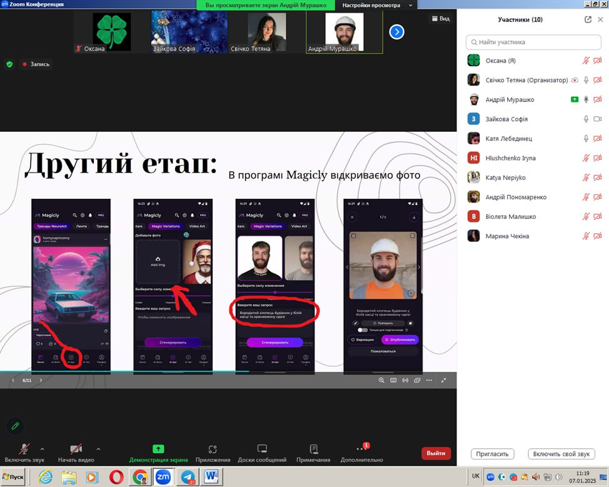Viewport: 609px width, 487px height.
Task: Click Включить свой звук button
Action: [561, 454]
